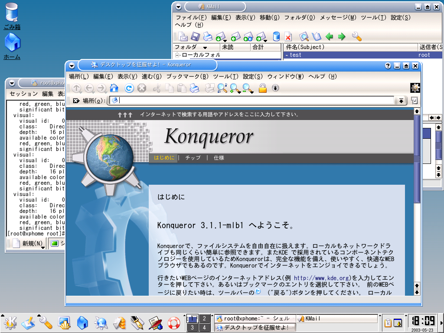Open Konqueror zoom in dropdown
Image resolution: width=444 pixels, height=333 pixels.
[239, 92]
